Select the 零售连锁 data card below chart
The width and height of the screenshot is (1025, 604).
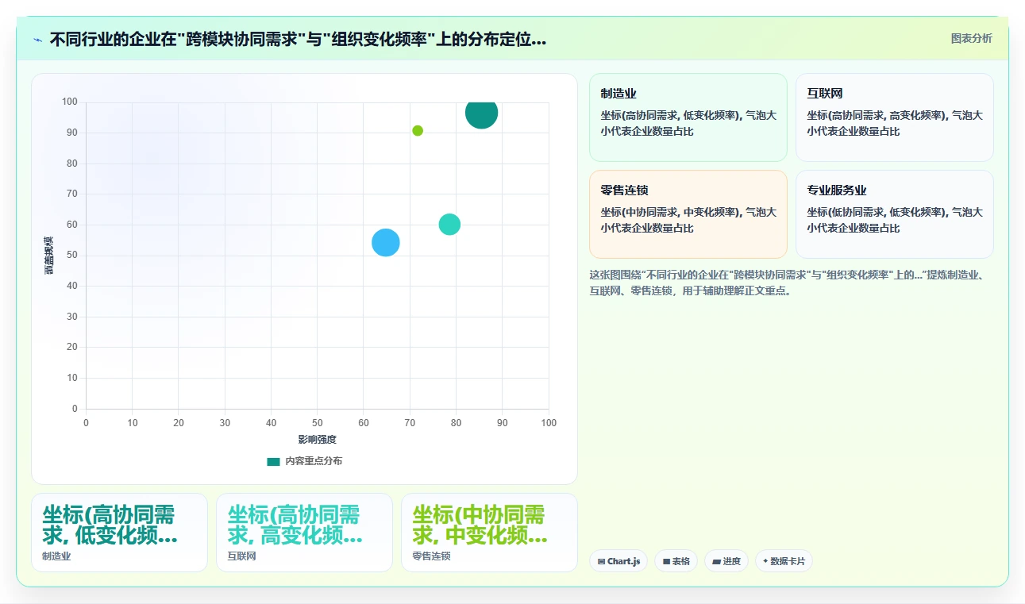[489, 533]
